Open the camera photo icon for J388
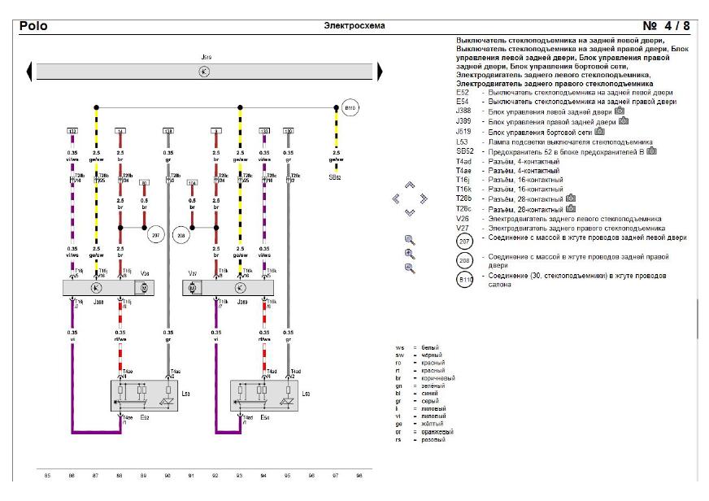 coord(620,111)
